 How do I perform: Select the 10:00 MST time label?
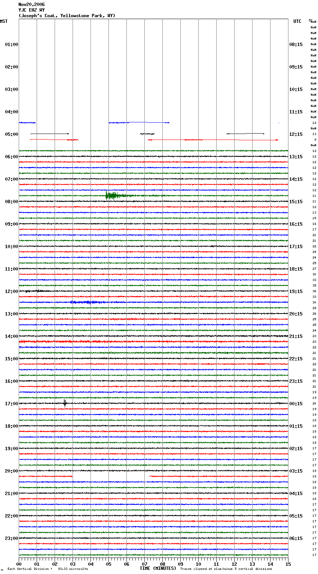click(12, 247)
